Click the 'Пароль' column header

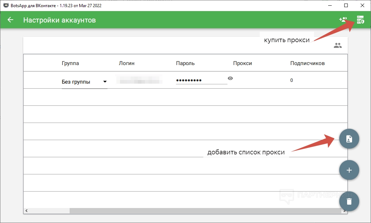click(185, 63)
